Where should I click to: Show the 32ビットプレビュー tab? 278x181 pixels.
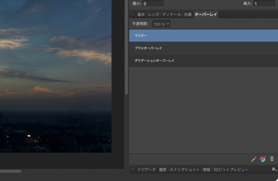[231, 170]
